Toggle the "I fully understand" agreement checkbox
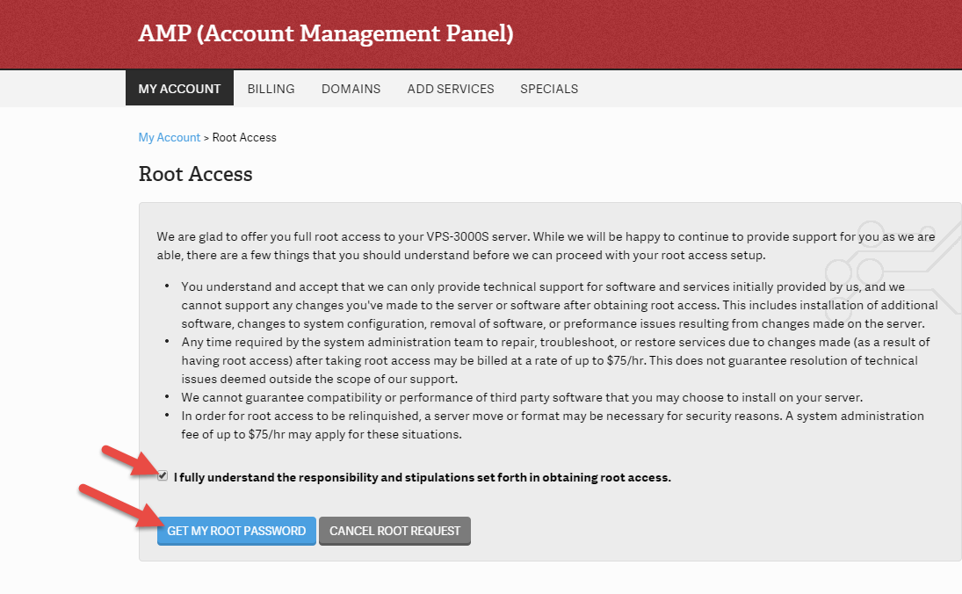Viewport: 962px width, 594px height. (x=163, y=475)
